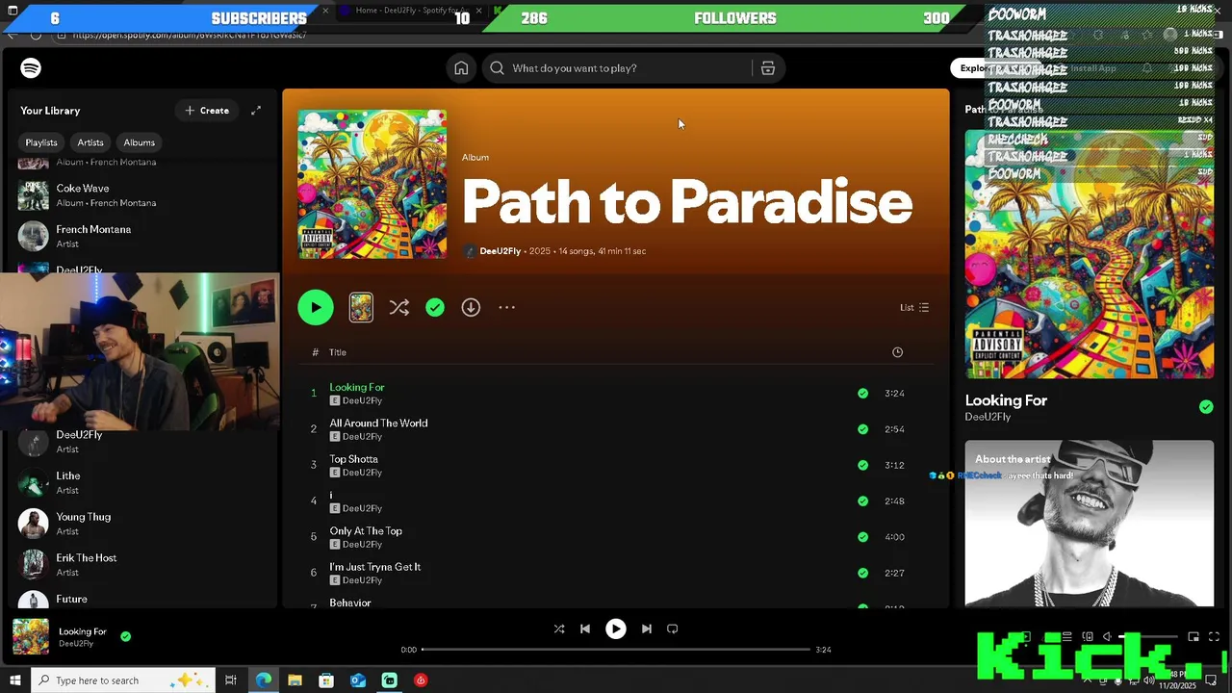Open Future artist in the library
Viewport: 1232px width, 693px height.
tap(144, 599)
